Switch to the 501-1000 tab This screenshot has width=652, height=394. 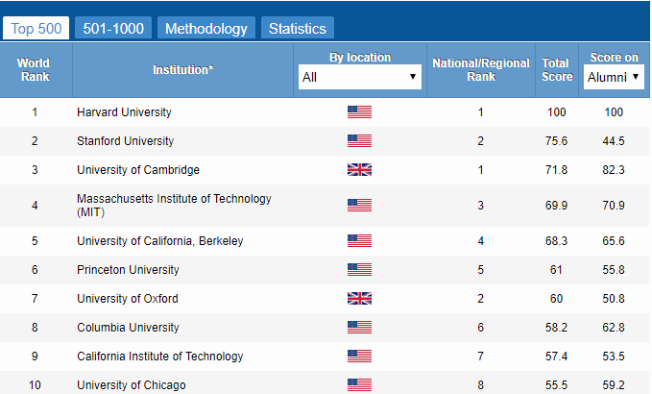113,28
